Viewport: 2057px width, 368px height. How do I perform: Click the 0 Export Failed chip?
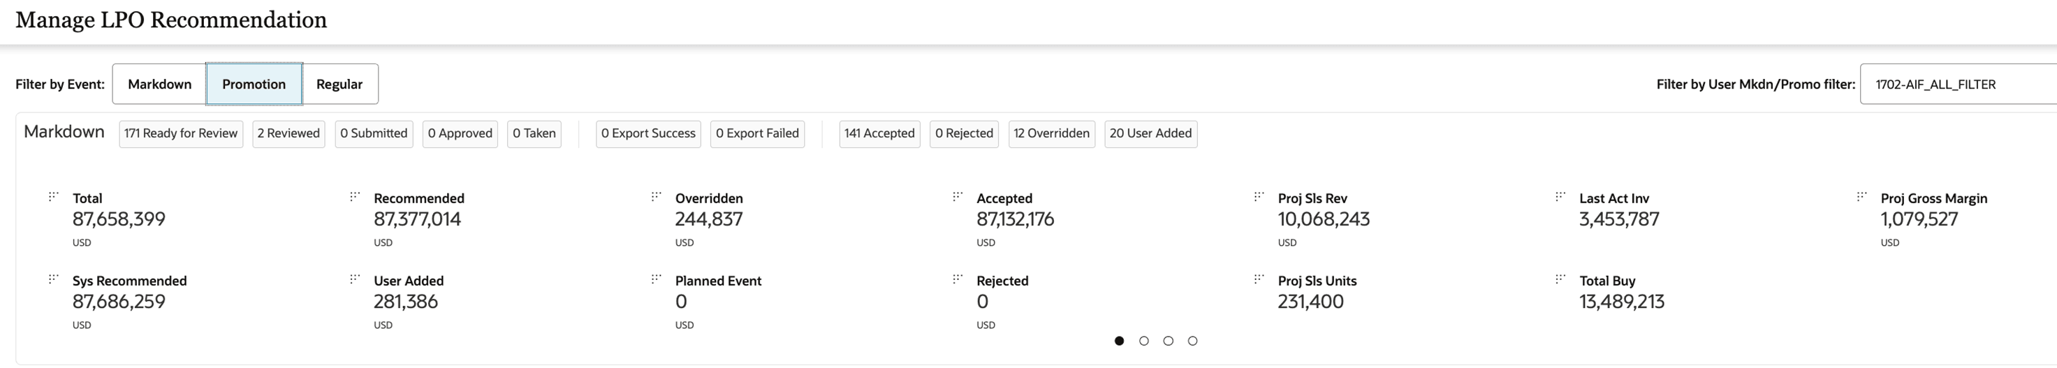(757, 133)
